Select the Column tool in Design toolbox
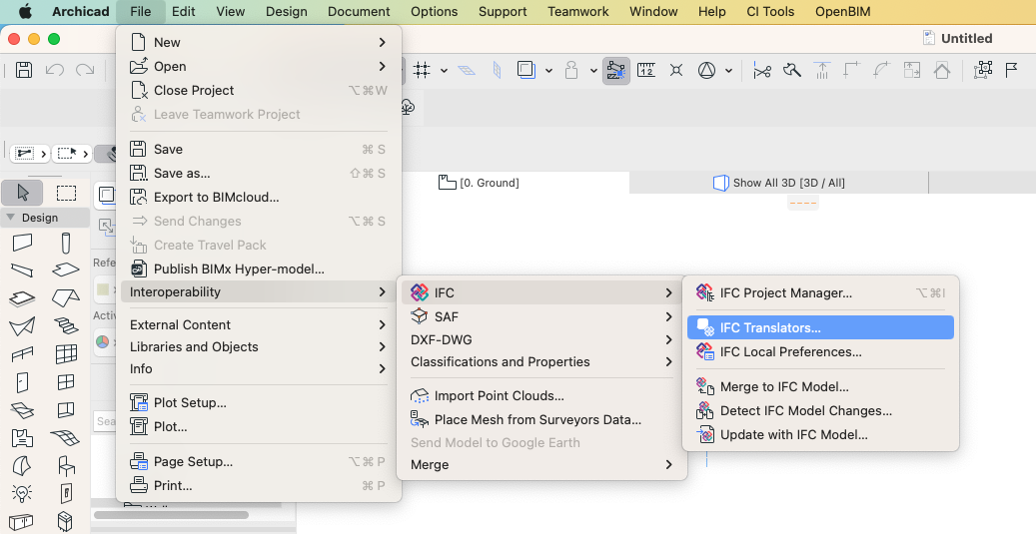1036x534 pixels. coord(65,243)
